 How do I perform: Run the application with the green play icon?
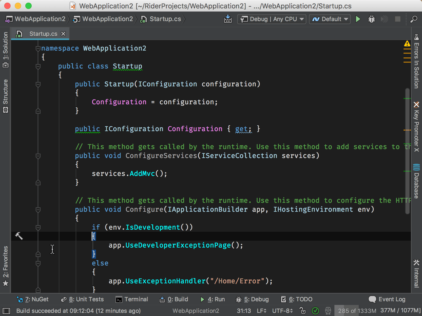click(x=358, y=19)
